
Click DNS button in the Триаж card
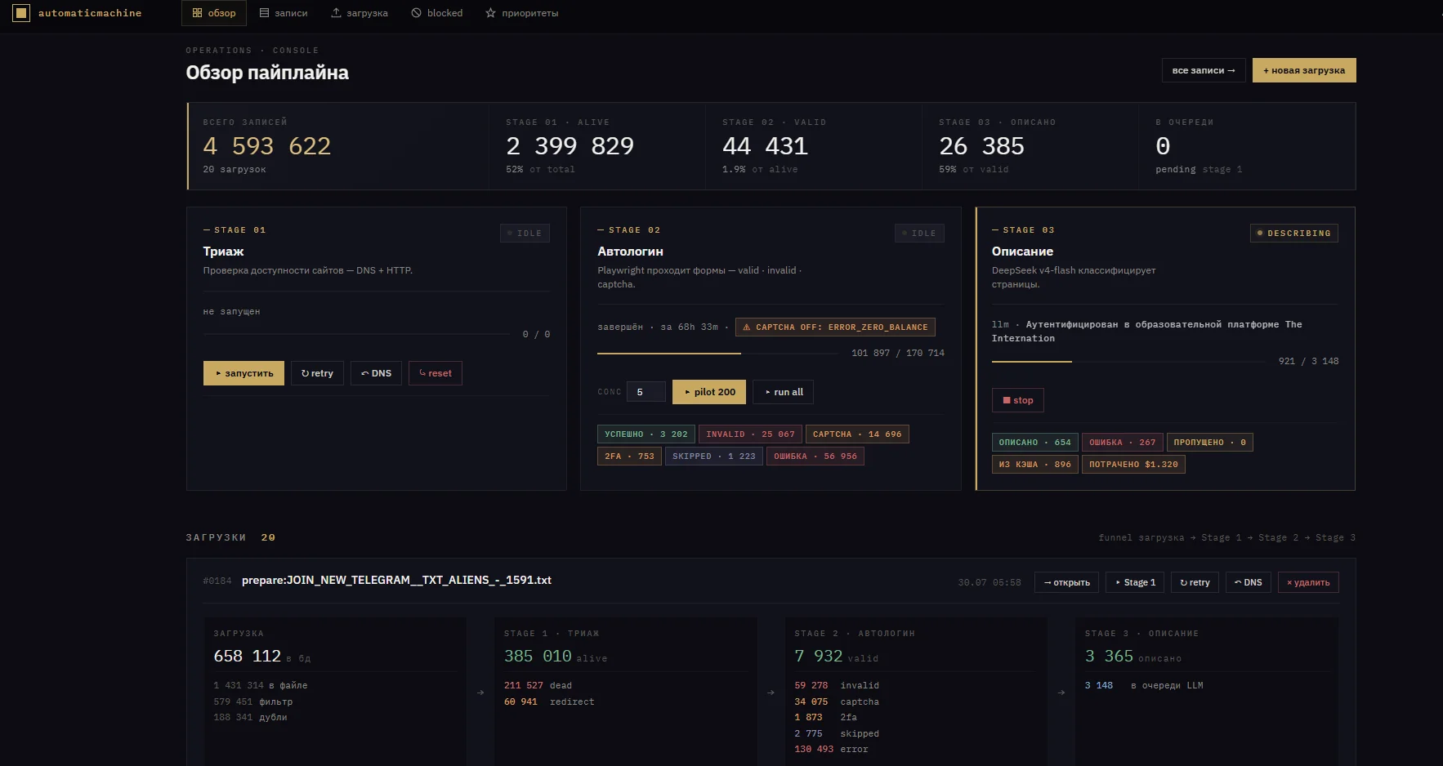376,373
